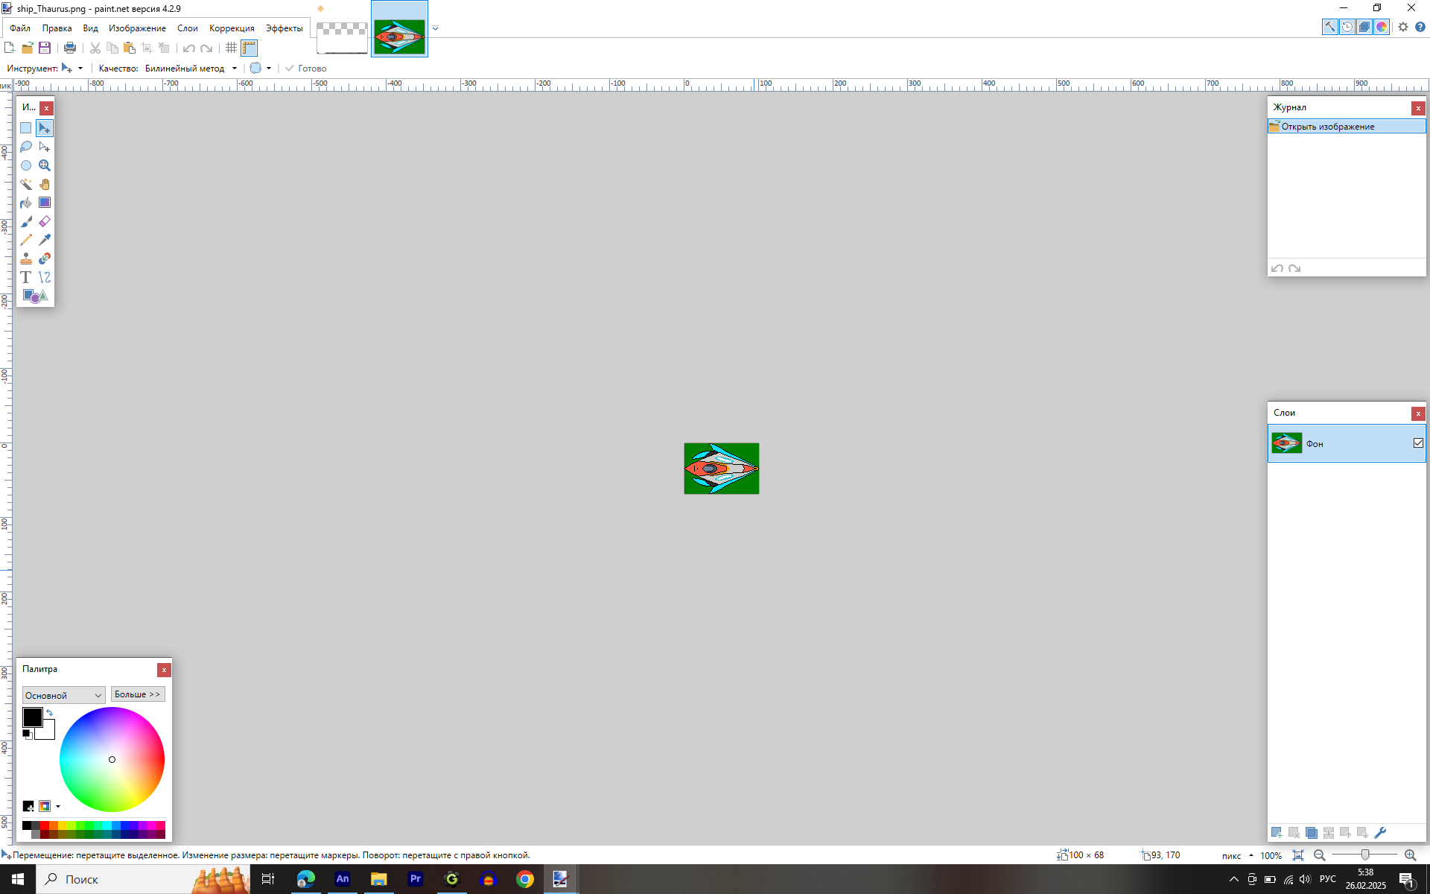Viewport: 1430px width, 894px height.
Task: Toggle rulers display button
Action: 249,48
